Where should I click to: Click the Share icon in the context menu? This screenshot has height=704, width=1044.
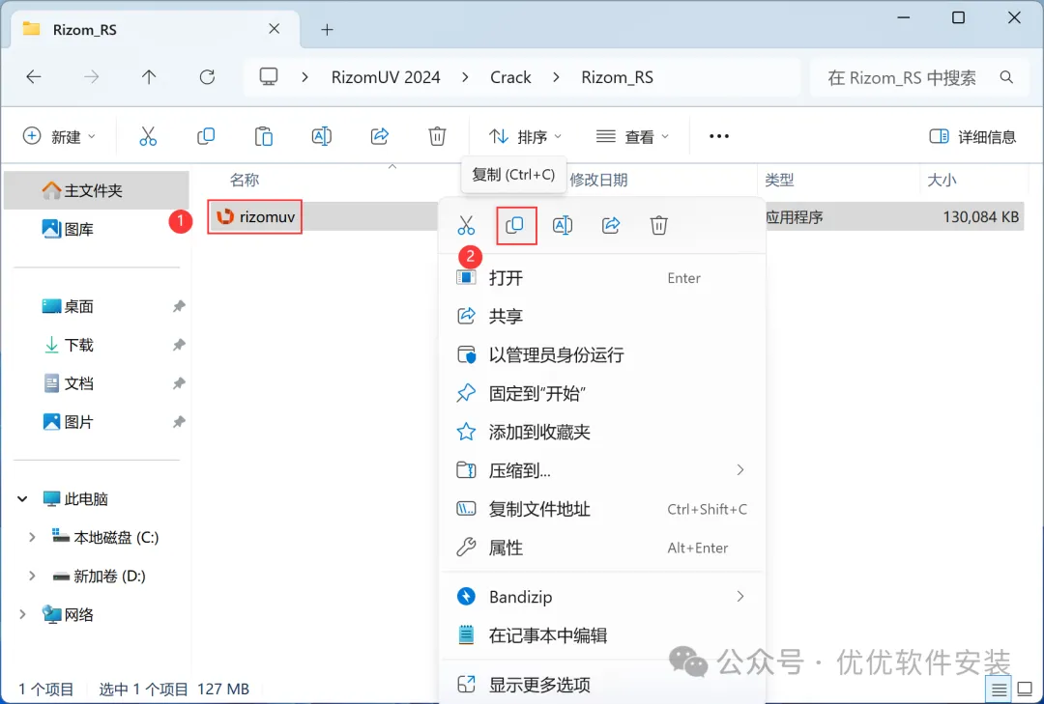[611, 226]
